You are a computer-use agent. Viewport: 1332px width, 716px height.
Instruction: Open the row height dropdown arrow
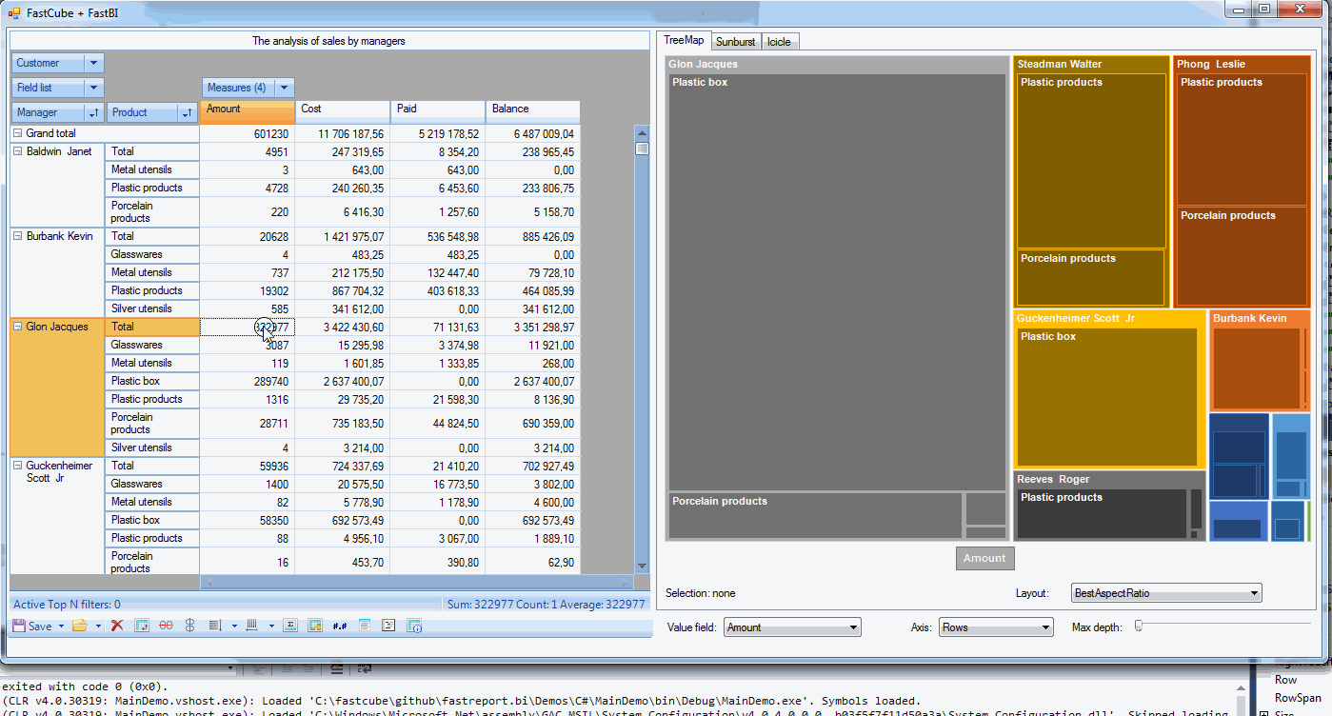pos(234,626)
